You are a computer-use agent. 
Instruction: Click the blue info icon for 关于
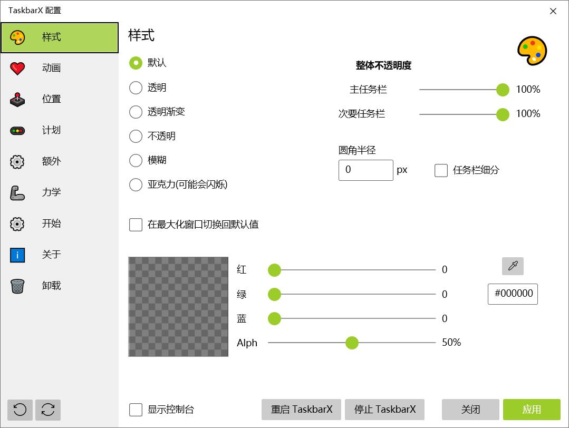(x=17, y=255)
